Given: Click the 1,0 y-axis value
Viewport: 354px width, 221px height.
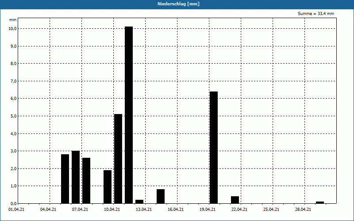Looking at the screenshot, I should point(13,186).
